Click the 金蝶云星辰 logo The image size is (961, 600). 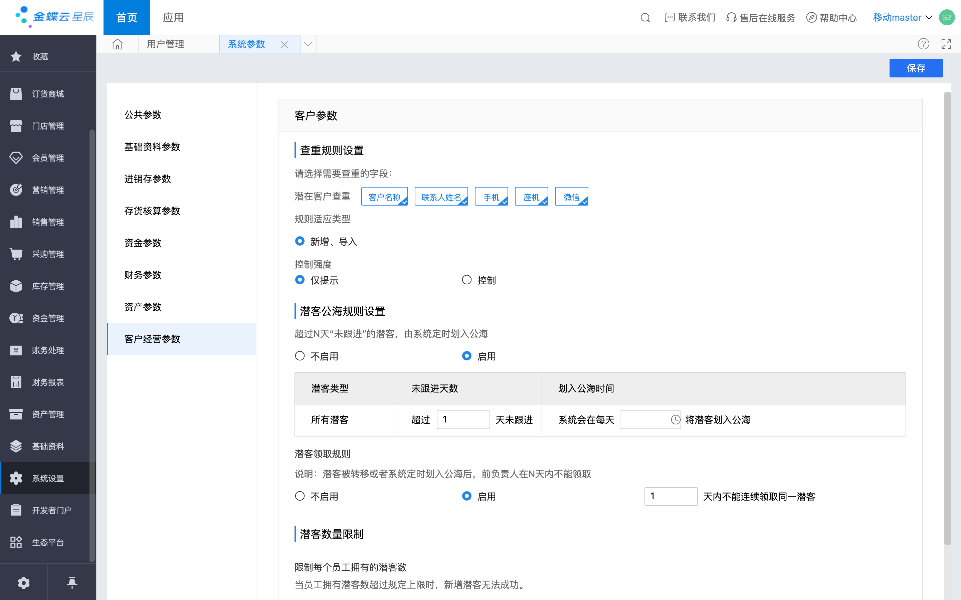[x=54, y=17]
